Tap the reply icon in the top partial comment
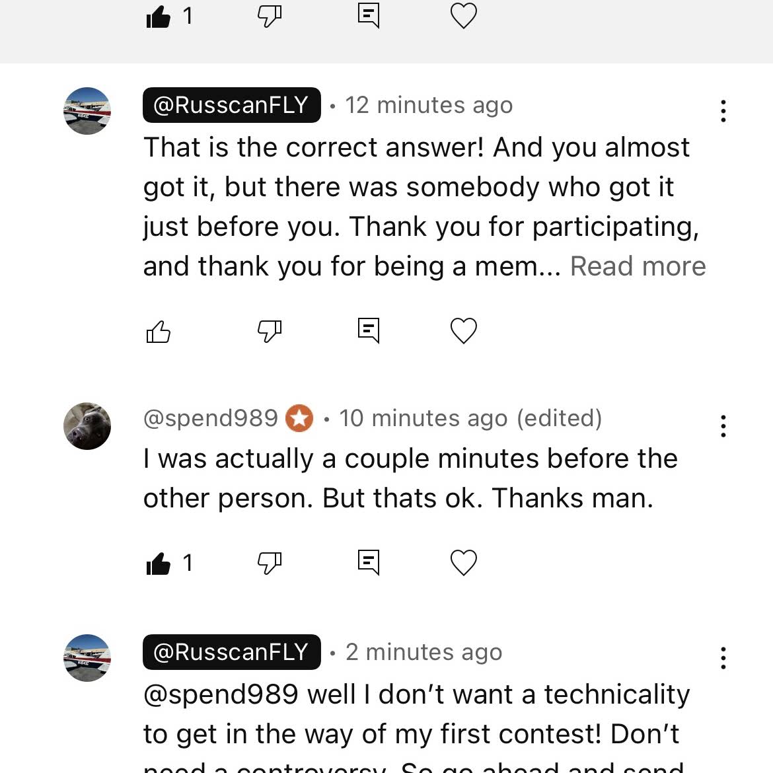 click(x=368, y=15)
